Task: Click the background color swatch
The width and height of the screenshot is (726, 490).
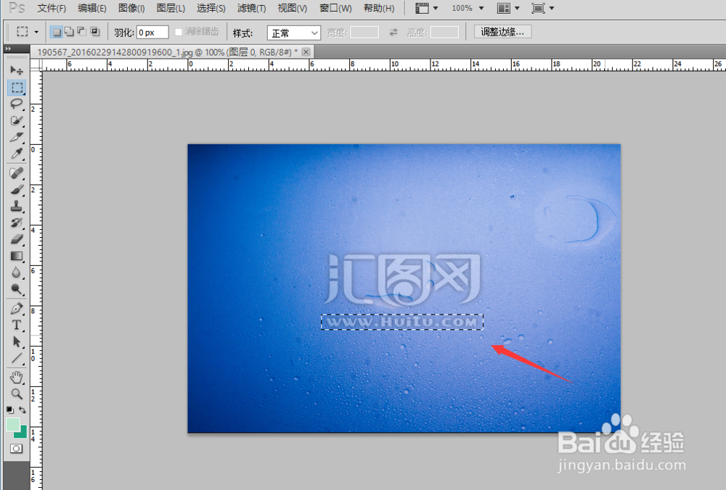Action: (x=23, y=433)
